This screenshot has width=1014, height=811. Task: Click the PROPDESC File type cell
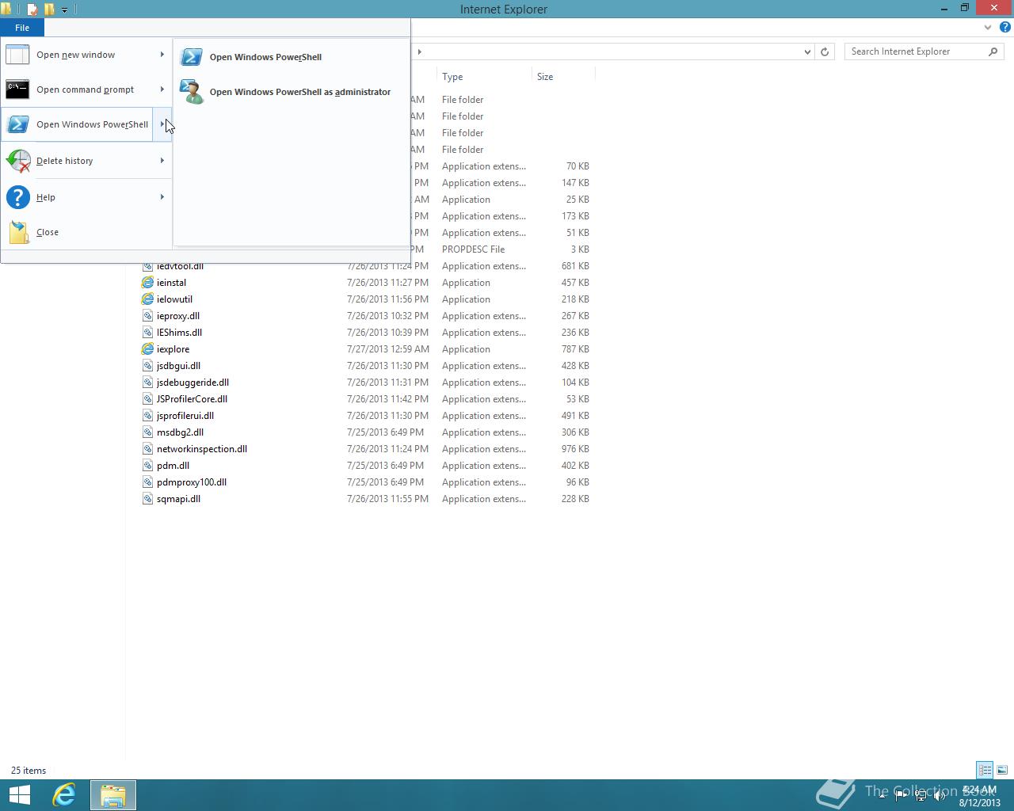click(x=473, y=249)
